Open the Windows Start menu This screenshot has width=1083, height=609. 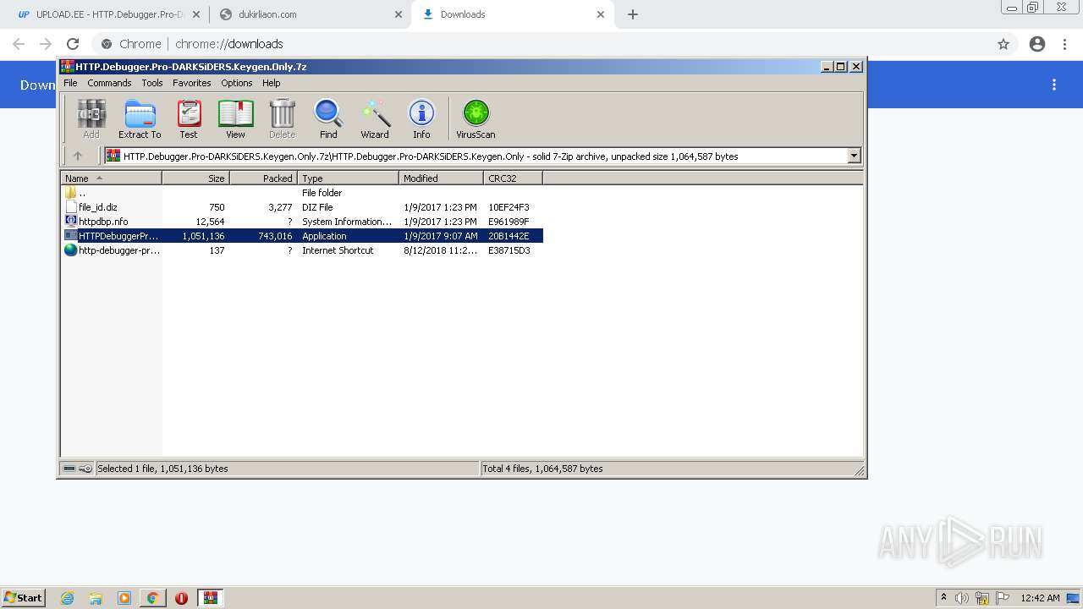(23, 597)
